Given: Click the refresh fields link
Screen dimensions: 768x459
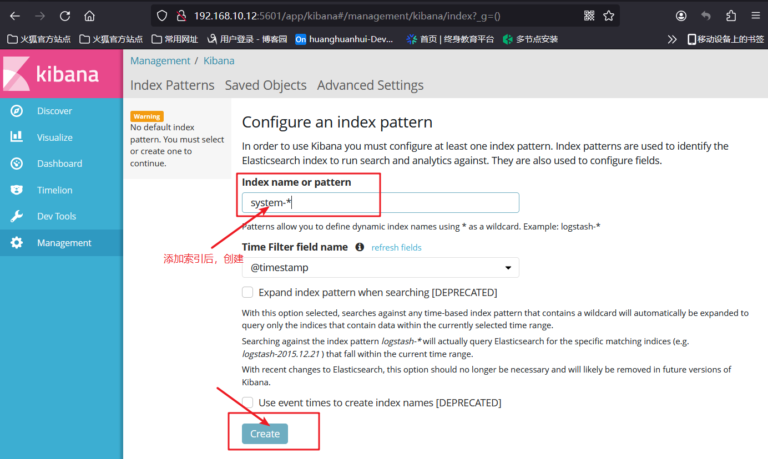Looking at the screenshot, I should click(x=396, y=248).
